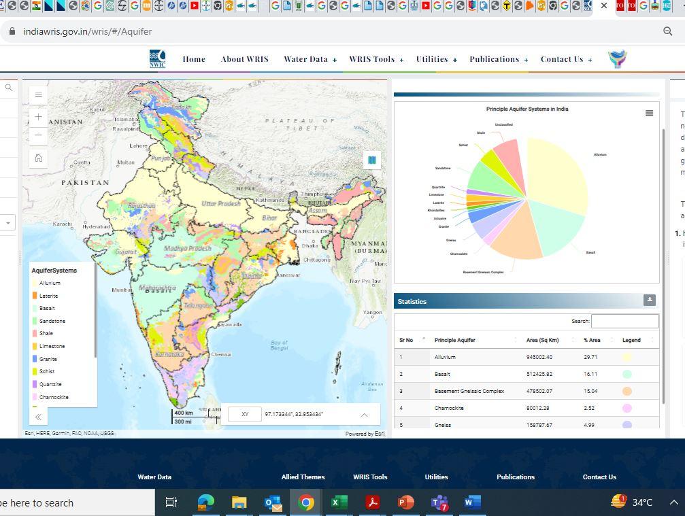This screenshot has height=516, width=685.
Task: Open Utilities footer link
Action: (x=437, y=477)
